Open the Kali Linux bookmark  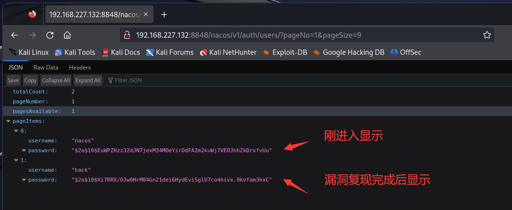[29, 52]
